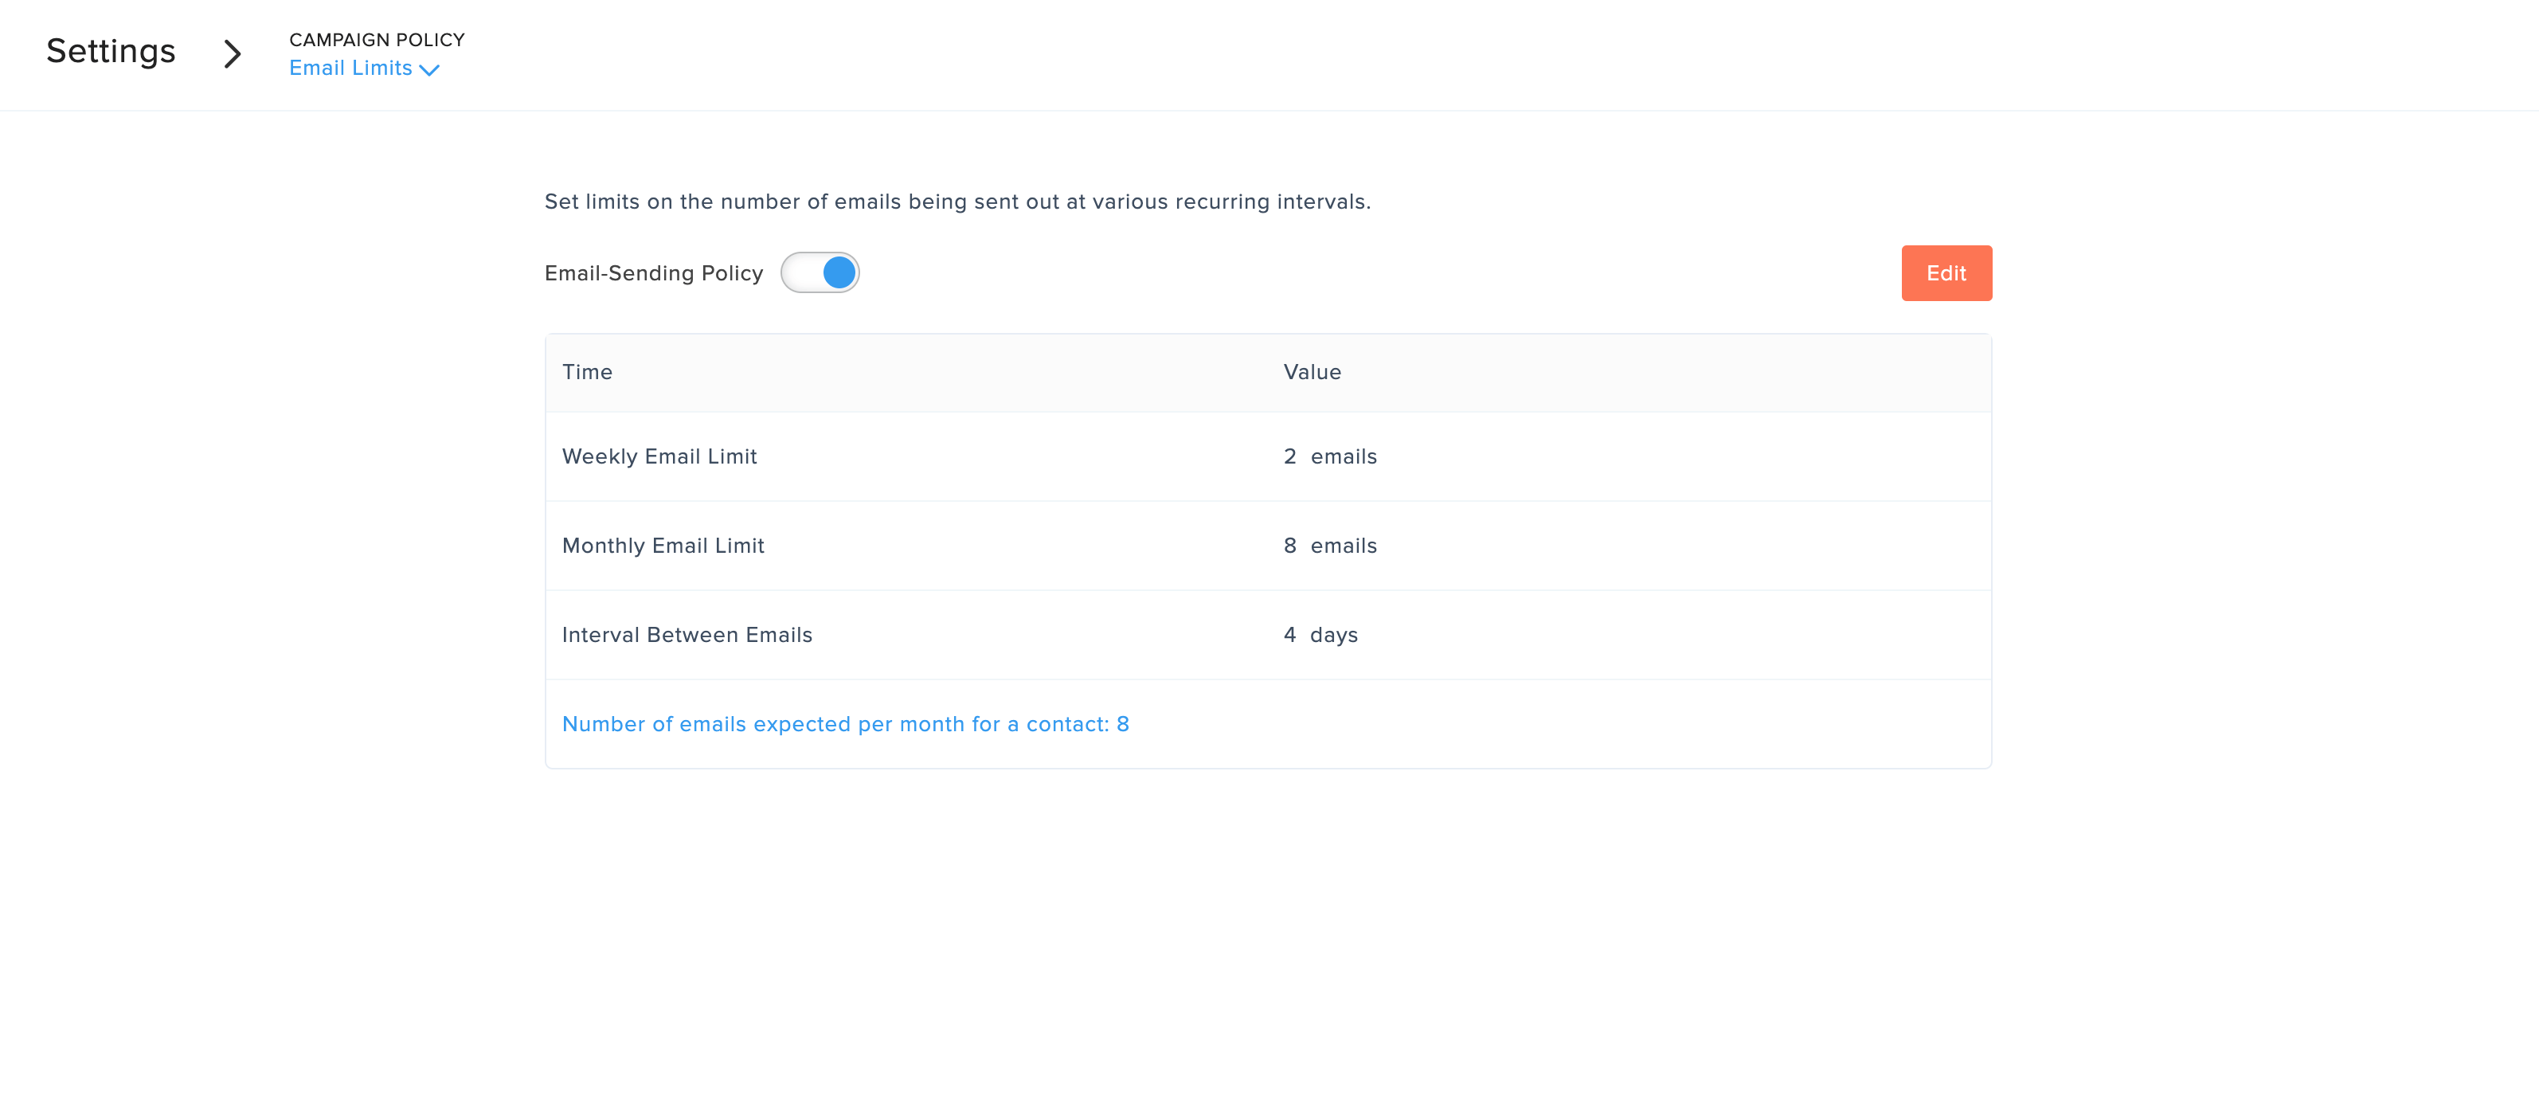Open the Email Limits dropdown

(x=364, y=68)
